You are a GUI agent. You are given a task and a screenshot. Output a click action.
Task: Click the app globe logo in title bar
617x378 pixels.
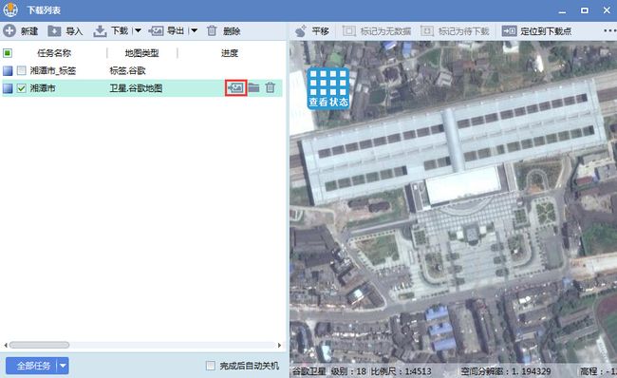(x=10, y=9)
